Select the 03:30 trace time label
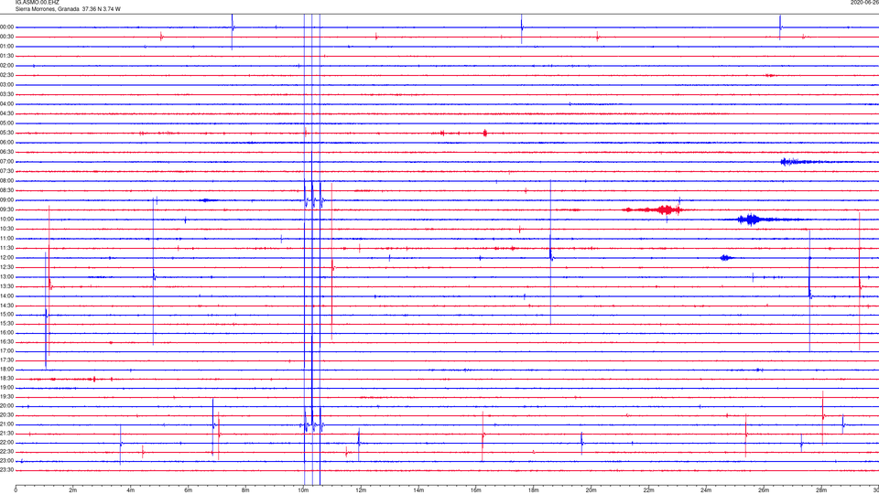The width and height of the screenshot is (879, 494). point(7,94)
